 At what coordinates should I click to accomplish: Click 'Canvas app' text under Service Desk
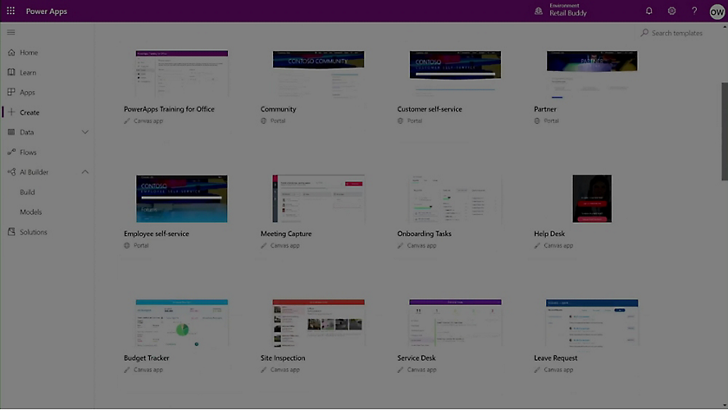421,370
